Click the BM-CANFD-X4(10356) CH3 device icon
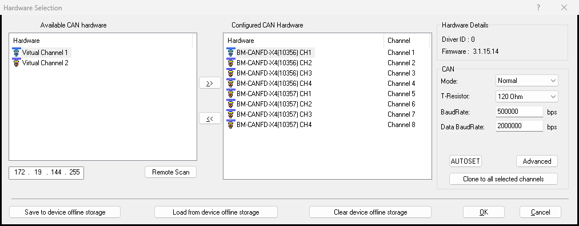This screenshot has width=579, height=226. [x=231, y=73]
